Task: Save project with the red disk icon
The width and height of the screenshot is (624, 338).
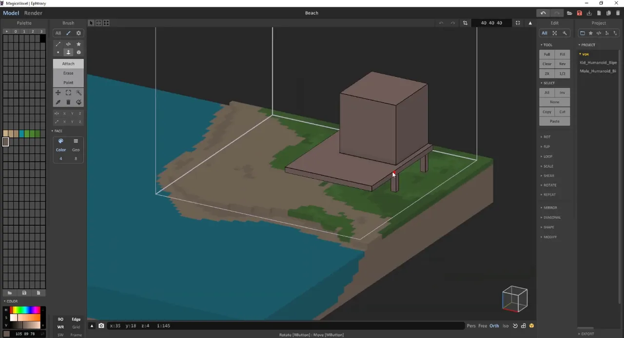Action: pos(579,13)
